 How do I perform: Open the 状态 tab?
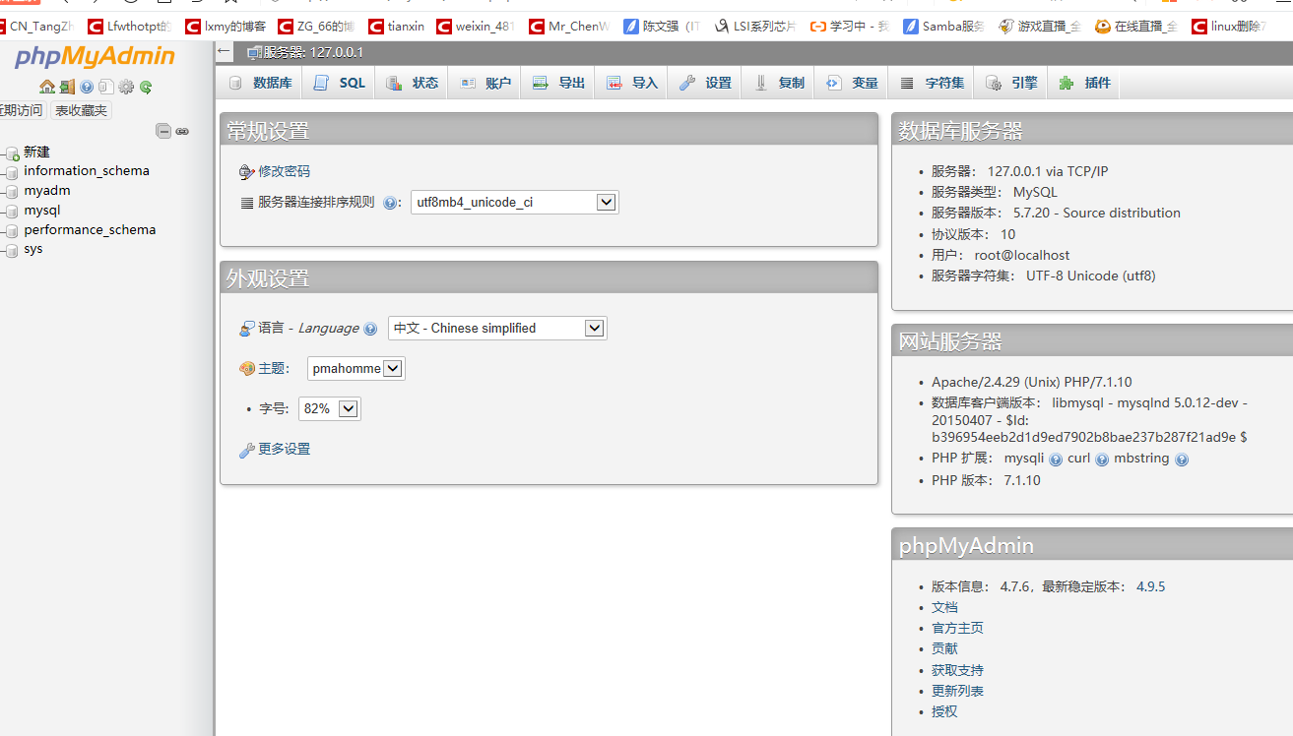point(413,83)
